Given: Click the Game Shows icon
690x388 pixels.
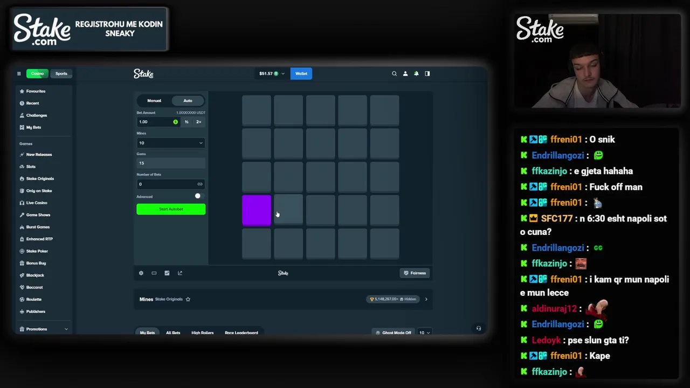Looking at the screenshot, I should point(22,215).
